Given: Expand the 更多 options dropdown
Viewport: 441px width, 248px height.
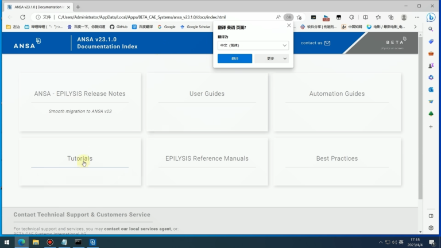Looking at the screenshot, I should [272, 59].
